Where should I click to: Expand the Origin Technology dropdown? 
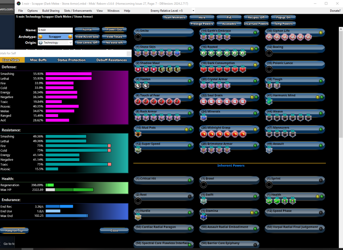[x=55, y=43]
